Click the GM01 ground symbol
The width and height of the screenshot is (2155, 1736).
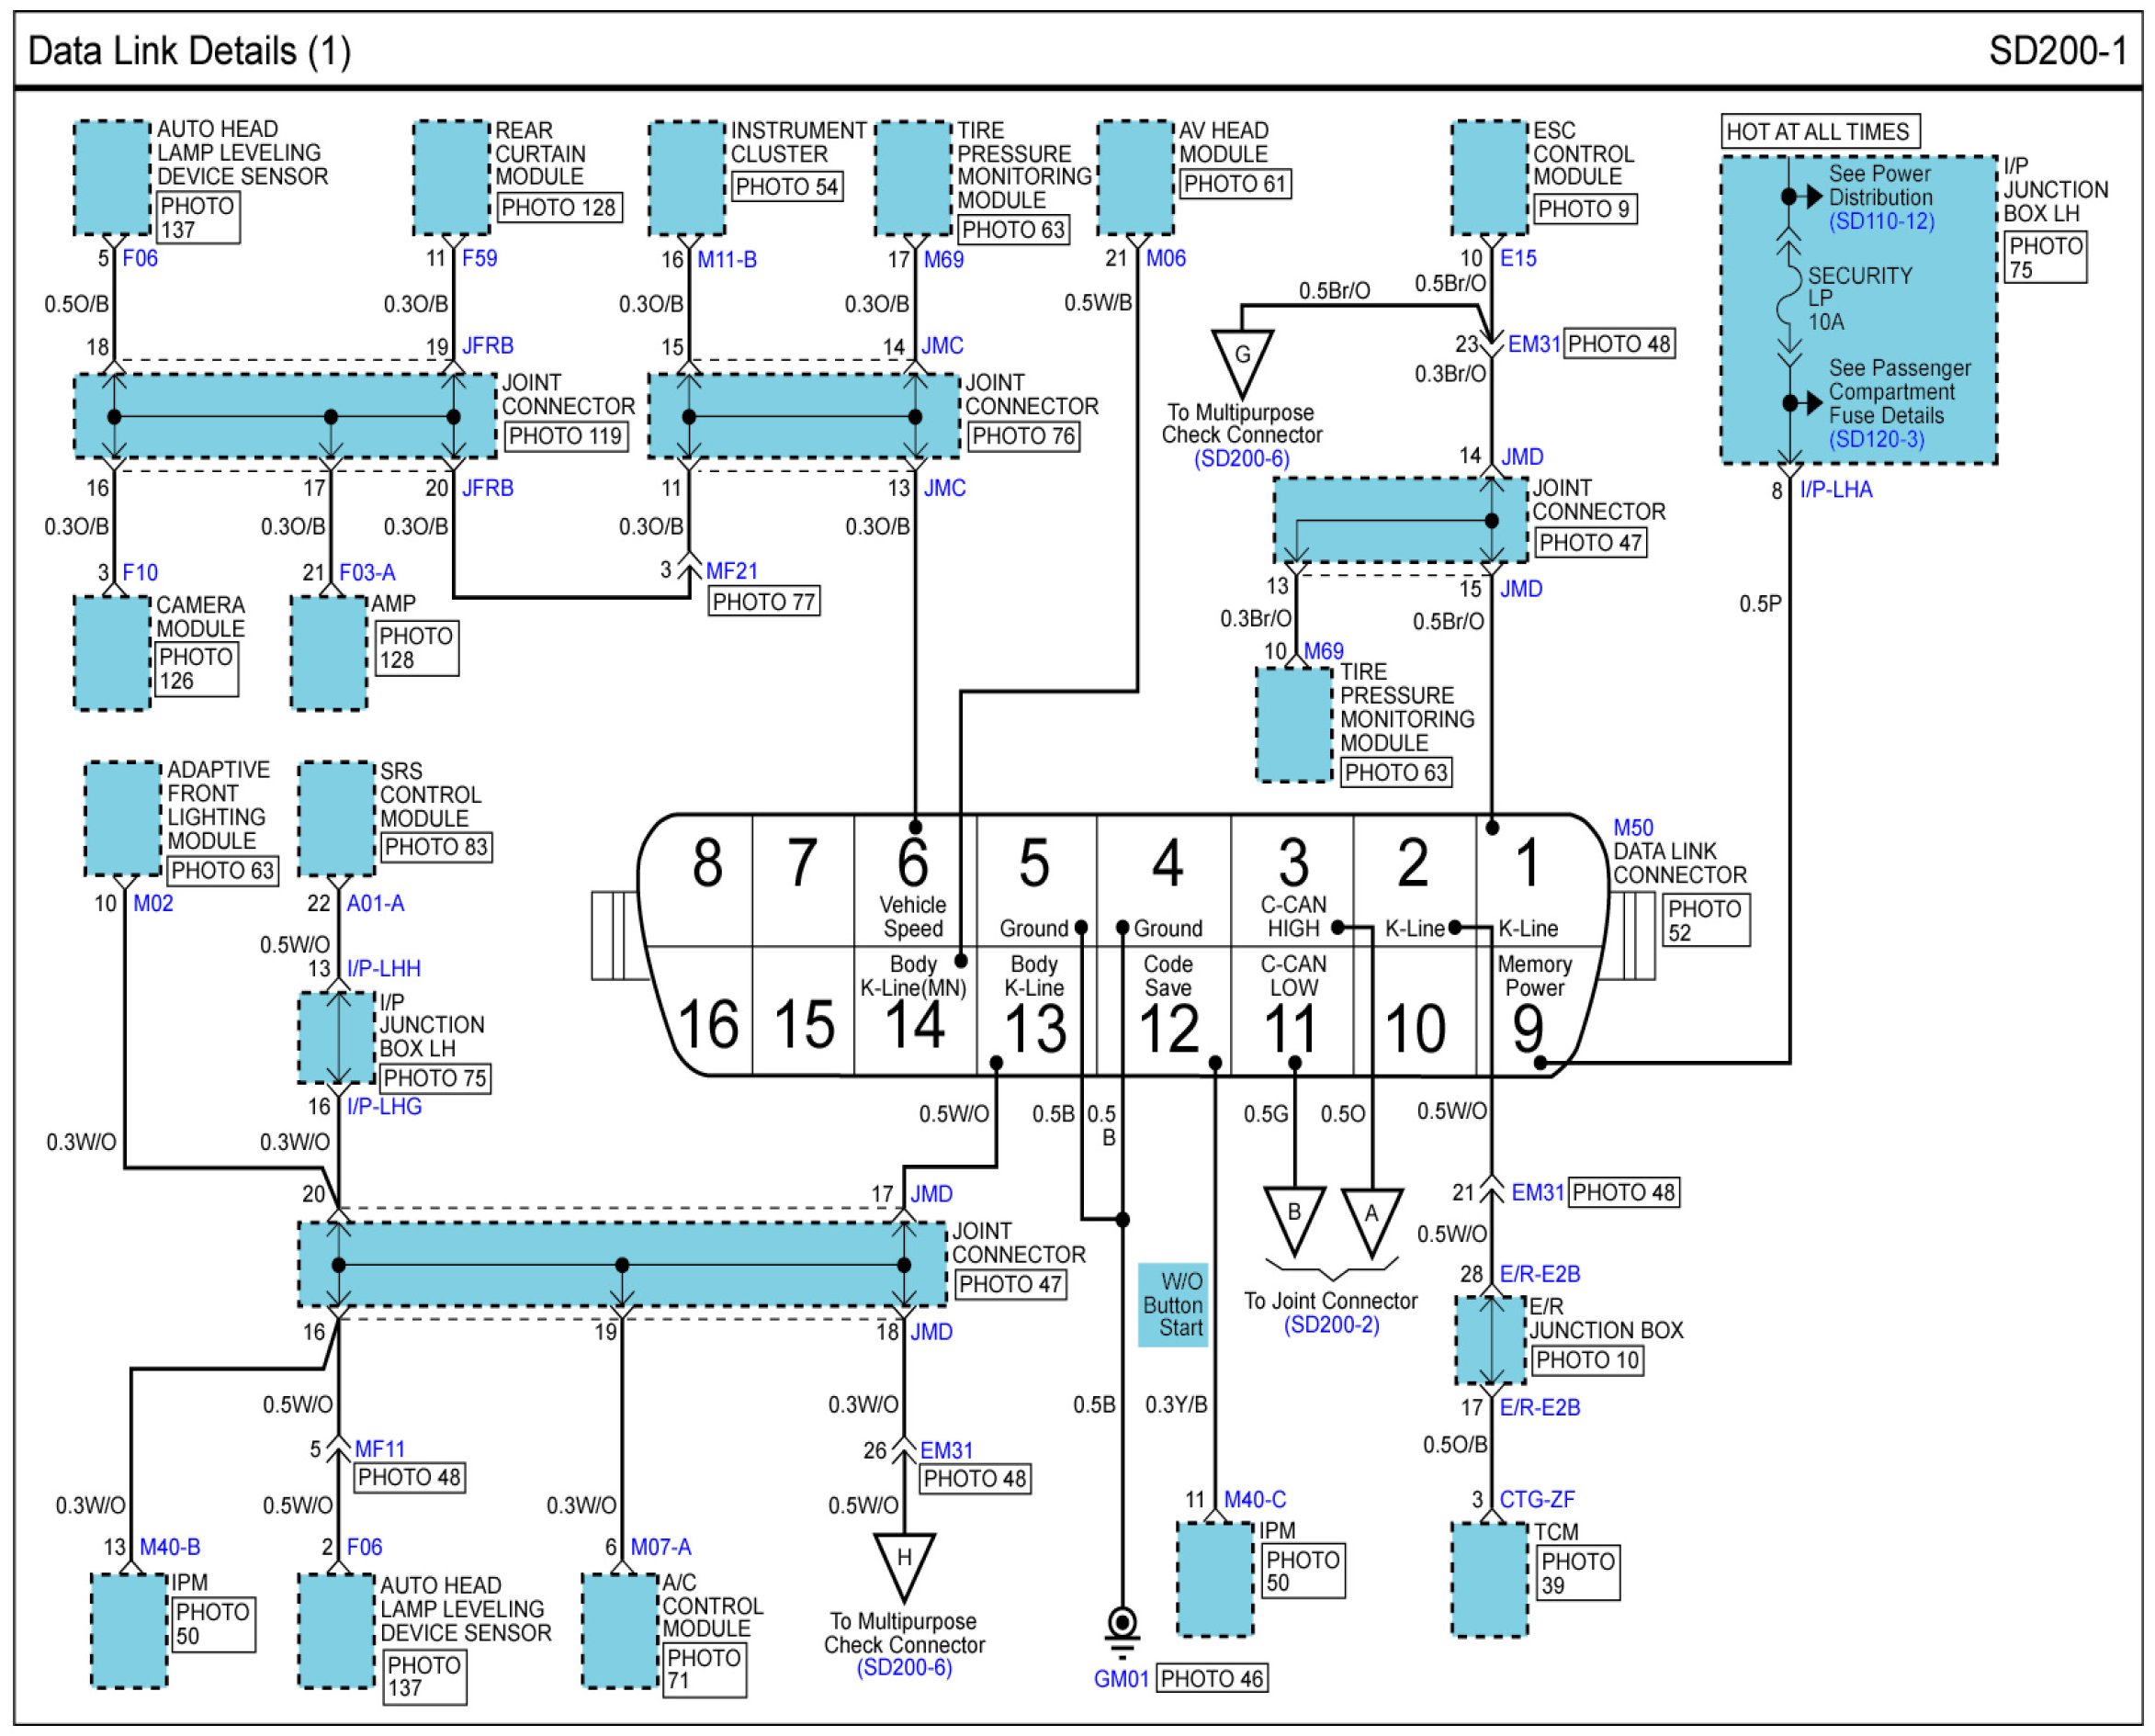coord(1122,1627)
